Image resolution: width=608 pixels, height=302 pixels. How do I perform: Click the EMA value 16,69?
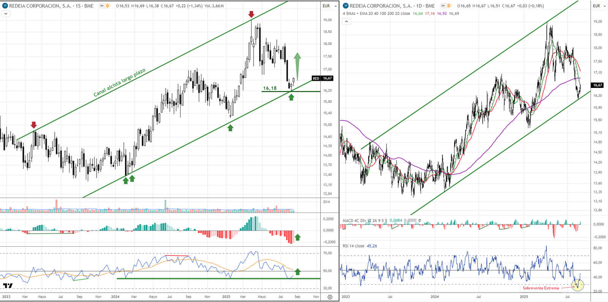point(454,14)
